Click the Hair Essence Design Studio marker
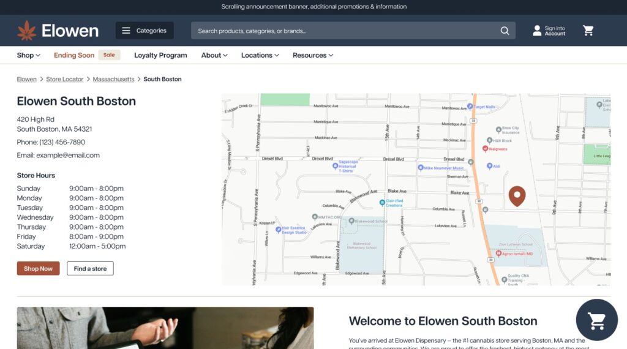627x349 pixels. (x=279, y=230)
